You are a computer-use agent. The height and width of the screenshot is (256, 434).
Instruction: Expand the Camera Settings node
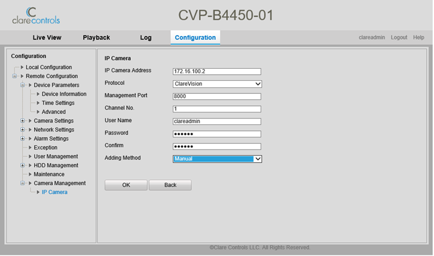click(x=23, y=121)
